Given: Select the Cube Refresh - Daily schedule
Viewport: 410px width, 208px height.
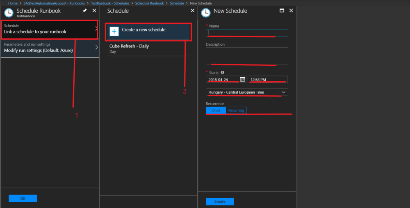Looking at the screenshot, I should pyautogui.click(x=148, y=49).
